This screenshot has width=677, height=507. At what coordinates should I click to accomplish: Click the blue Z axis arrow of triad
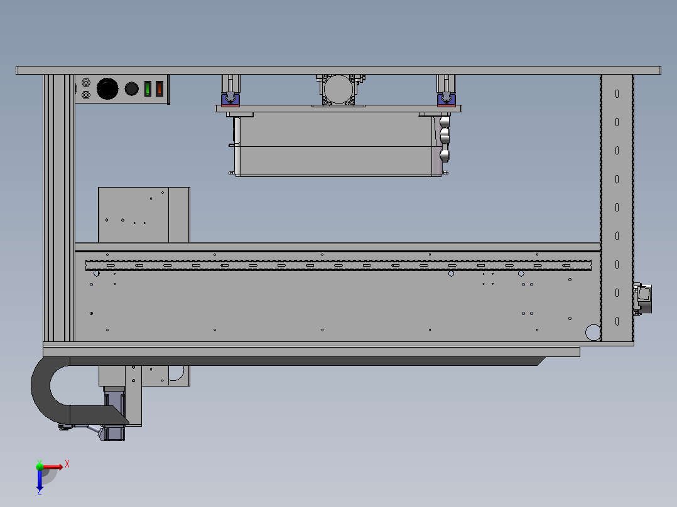40,481
